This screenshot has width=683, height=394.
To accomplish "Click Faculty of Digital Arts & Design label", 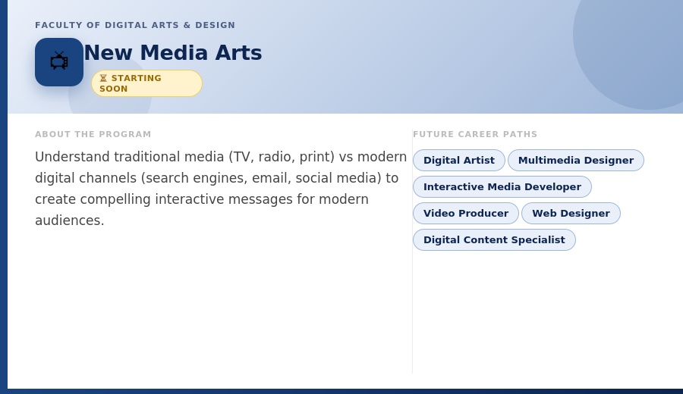I will [135, 25].
